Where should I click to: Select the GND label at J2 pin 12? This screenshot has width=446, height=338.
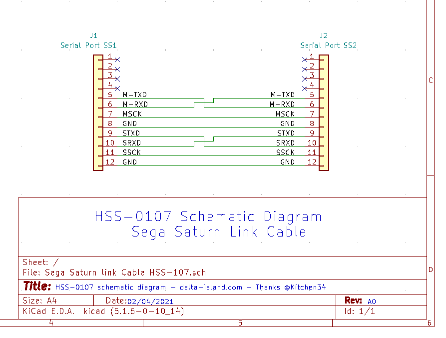click(x=288, y=162)
